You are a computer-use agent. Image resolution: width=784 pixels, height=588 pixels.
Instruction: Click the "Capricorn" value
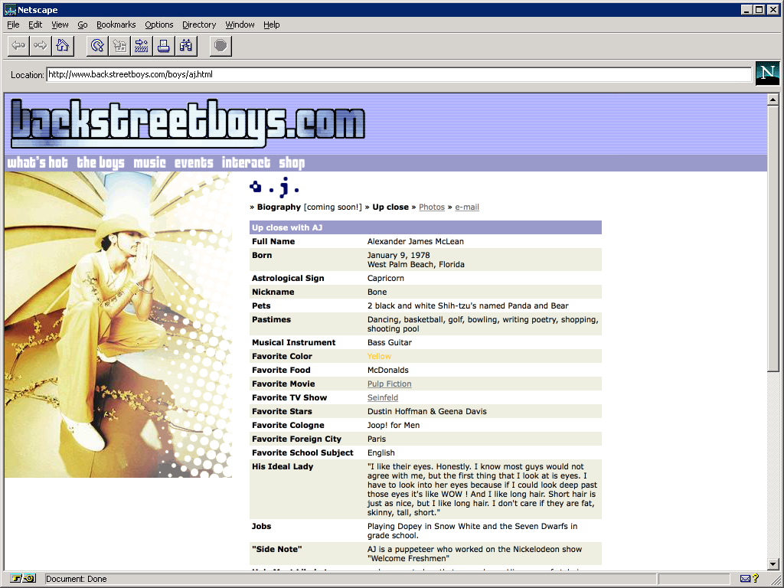tap(386, 279)
